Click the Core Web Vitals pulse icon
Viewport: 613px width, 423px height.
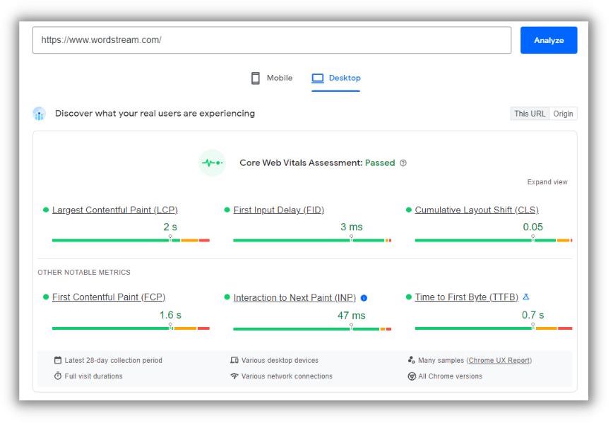tap(212, 162)
